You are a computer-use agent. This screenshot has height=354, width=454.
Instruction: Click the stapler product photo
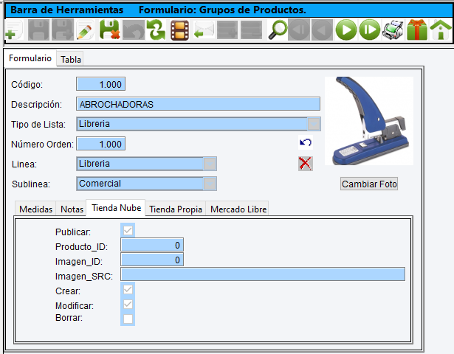click(x=369, y=121)
